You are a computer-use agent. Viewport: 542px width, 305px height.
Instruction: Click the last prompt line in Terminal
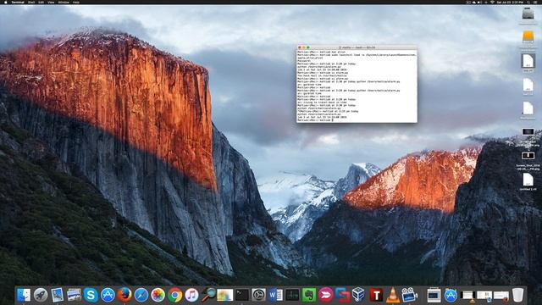pyautogui.click(x=315, y=120)
